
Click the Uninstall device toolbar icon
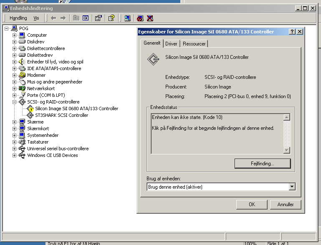(150, 18)
